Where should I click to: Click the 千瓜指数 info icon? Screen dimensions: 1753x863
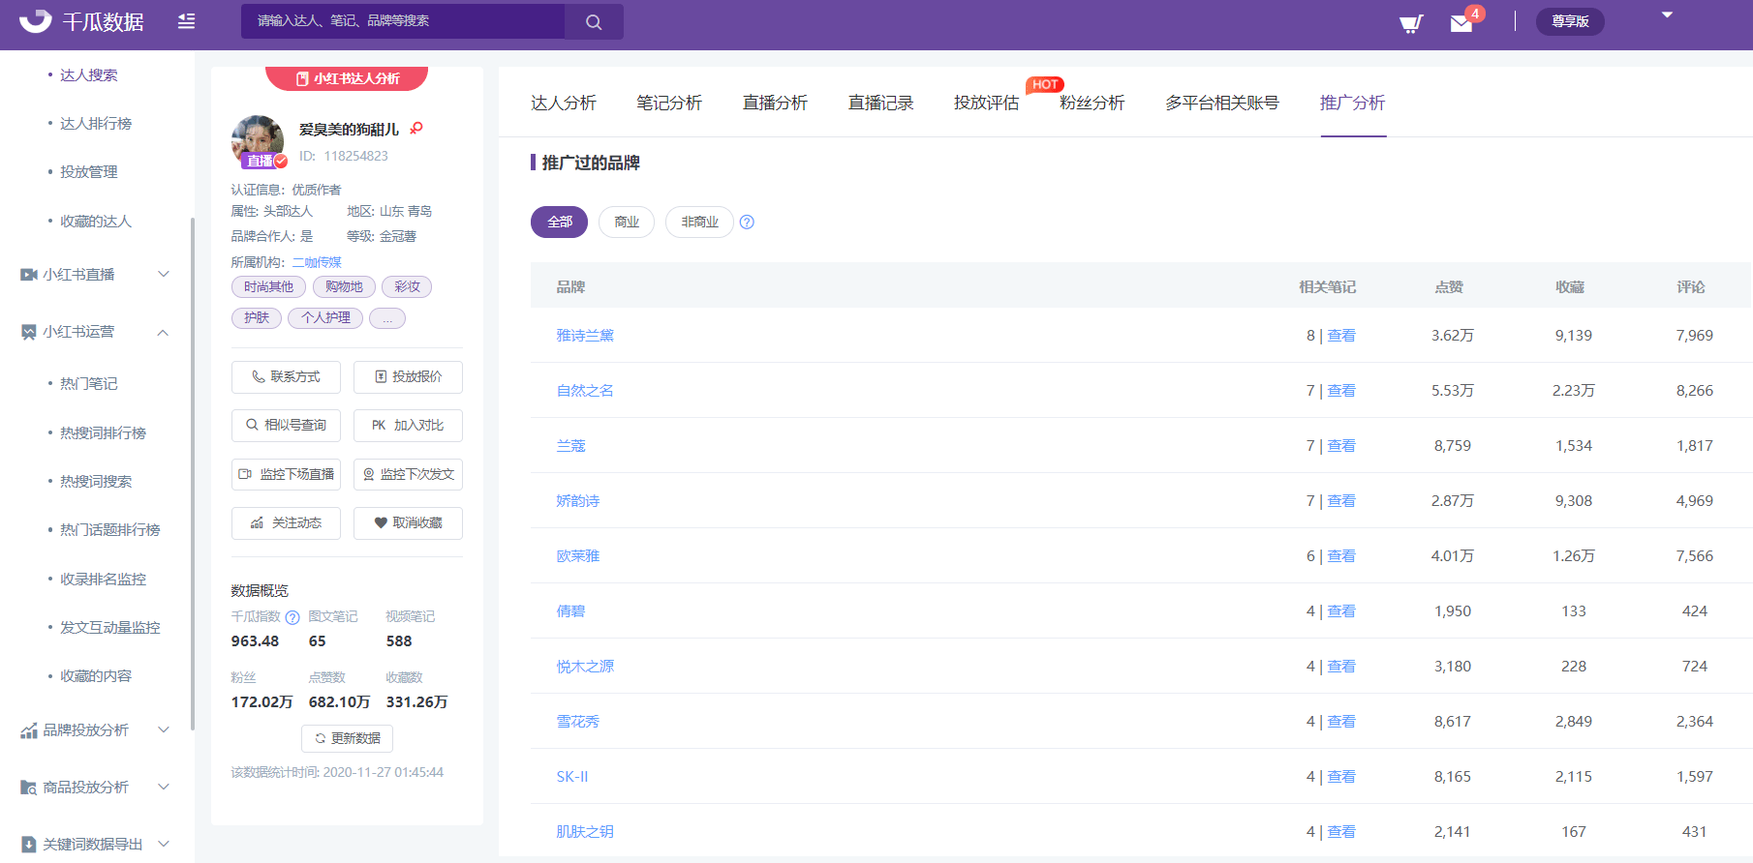click(292, 617)
